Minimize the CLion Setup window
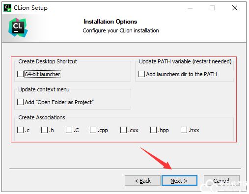The image size is (249, 194). (190, 8)
